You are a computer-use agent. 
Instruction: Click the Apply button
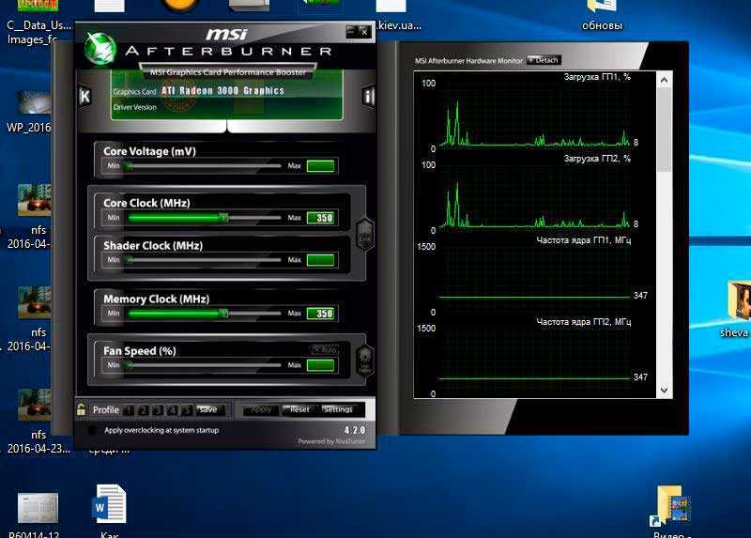[260, 410]
